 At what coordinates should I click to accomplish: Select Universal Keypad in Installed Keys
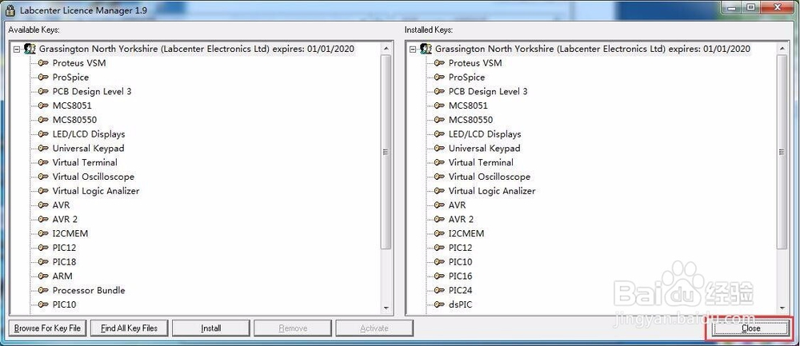[x=484, y=149]
